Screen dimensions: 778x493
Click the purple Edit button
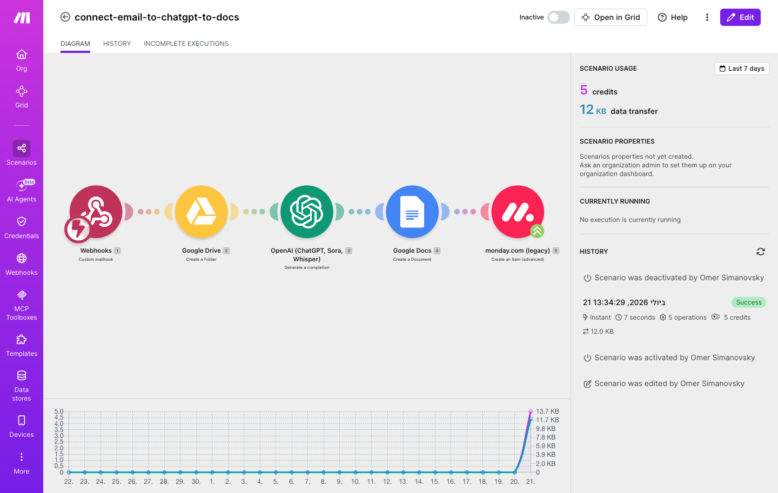(x=740, y=17)
